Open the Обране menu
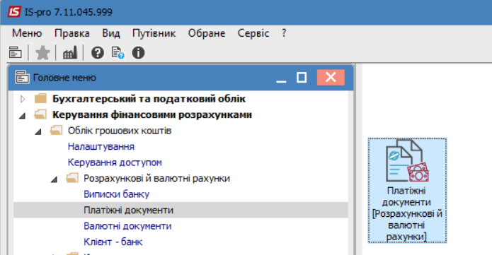 207,33
